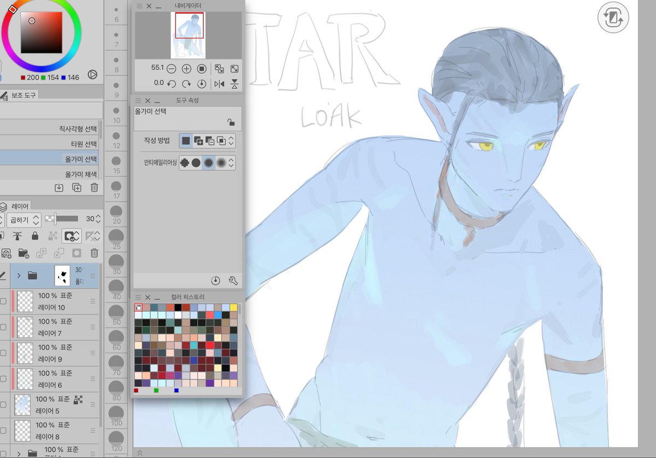The width and height of the screenshot is (656, 458).
Task: Open the 도구 속성 panel menu
Action: 139,101
